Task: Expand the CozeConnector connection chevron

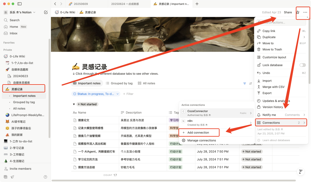Action: coord(251,113)
